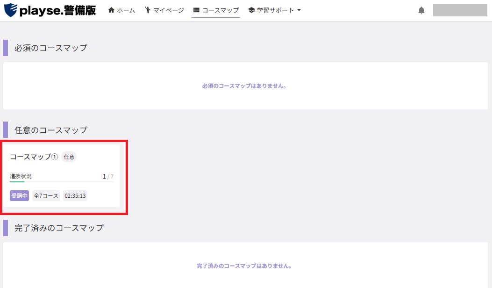Open the 学習サポート menu label

coord(275,10)
